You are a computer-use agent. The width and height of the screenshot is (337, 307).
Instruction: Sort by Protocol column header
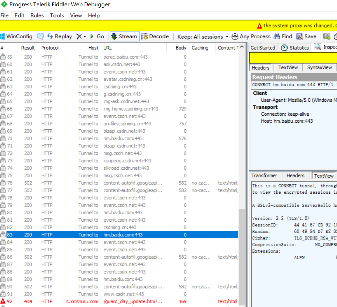click(x=50, y=48)
